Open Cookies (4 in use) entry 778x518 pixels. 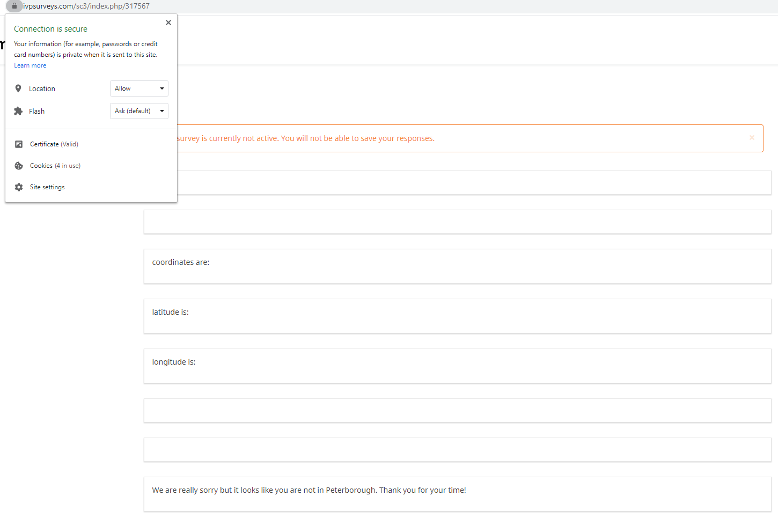55,166
